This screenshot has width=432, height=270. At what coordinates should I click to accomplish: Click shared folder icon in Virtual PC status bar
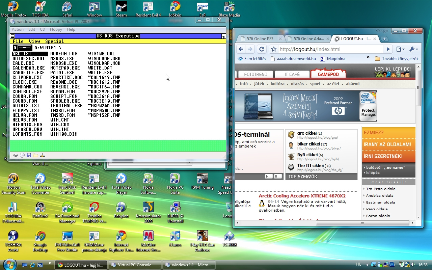35,155
